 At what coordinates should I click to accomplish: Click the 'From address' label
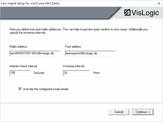click(x=73, y=47)
